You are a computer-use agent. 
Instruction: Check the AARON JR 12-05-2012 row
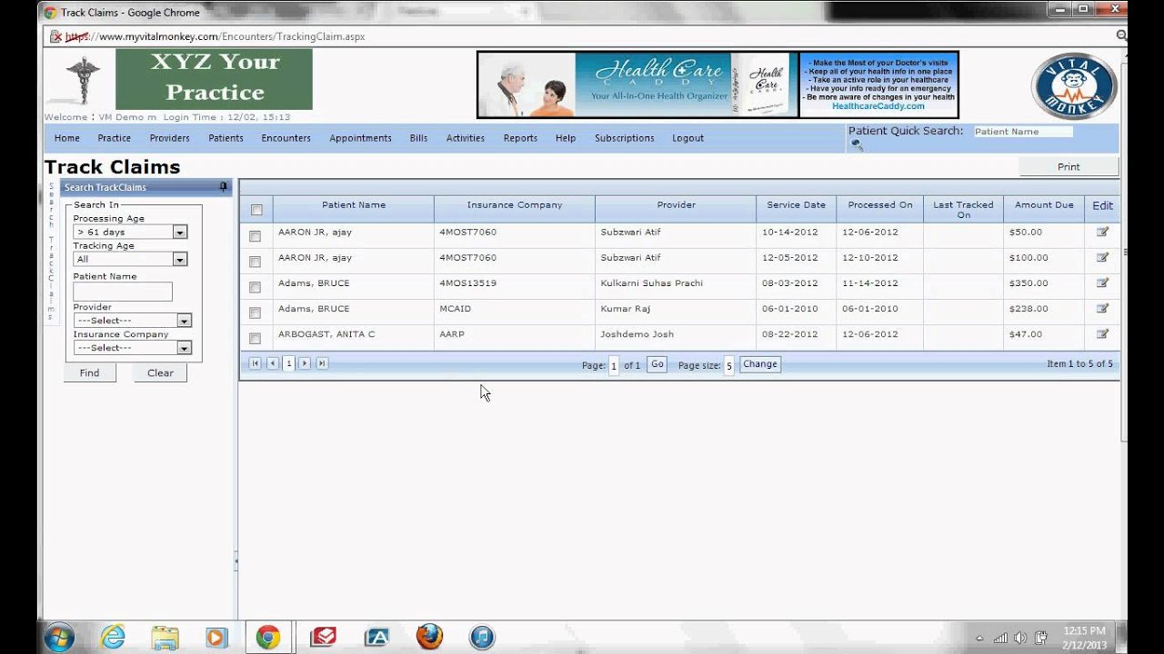pos(256,262)
